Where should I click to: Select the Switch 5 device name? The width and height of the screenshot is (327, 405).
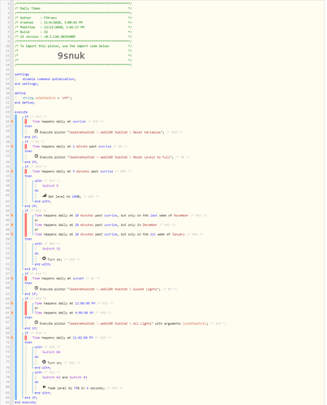coord(50,185)
